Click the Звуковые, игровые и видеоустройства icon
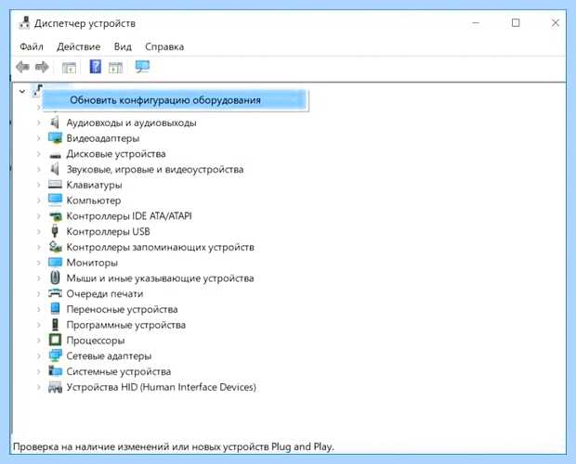Viewport: 576px width, 464px height. pyautogui.click(x=55, y=169)
